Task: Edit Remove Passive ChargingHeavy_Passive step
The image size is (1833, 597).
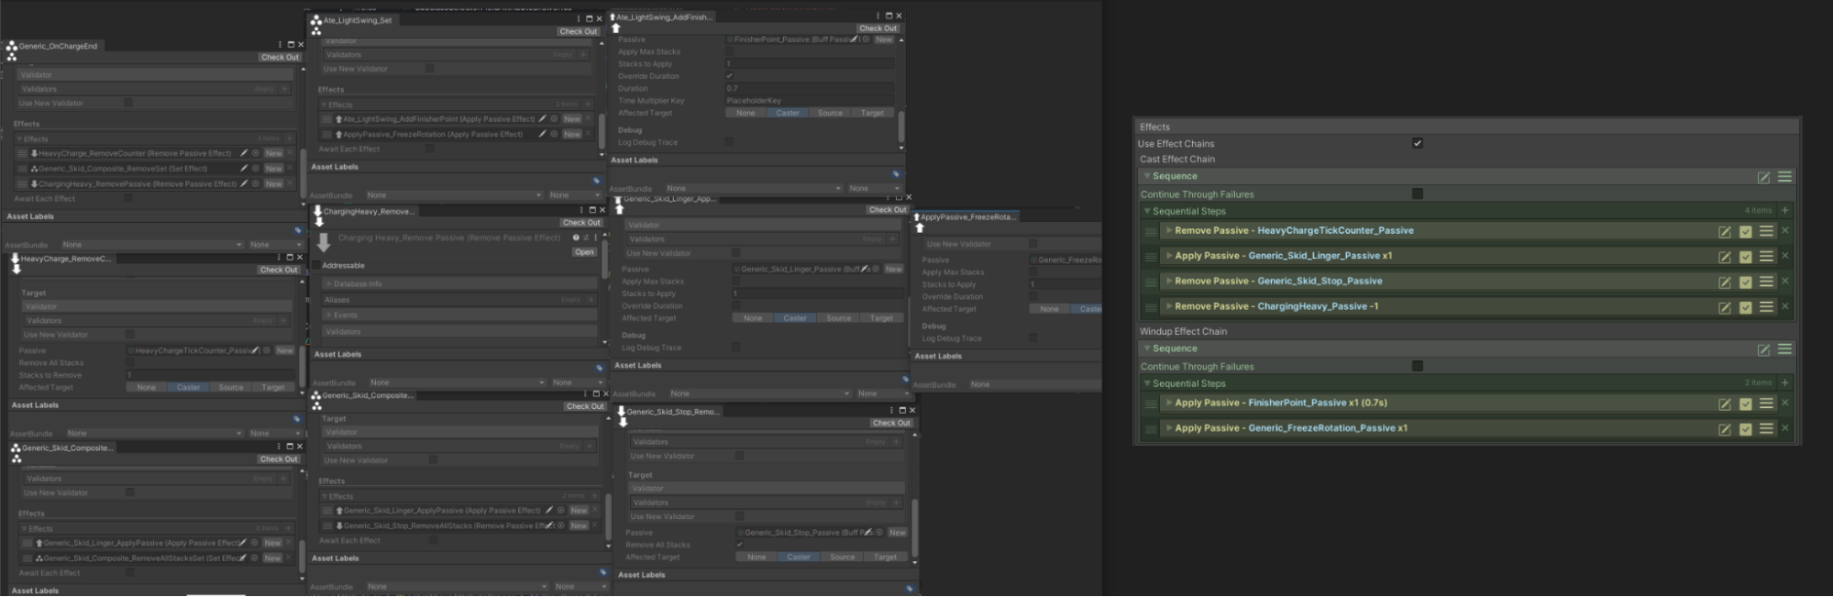Action: (1724, 307)
